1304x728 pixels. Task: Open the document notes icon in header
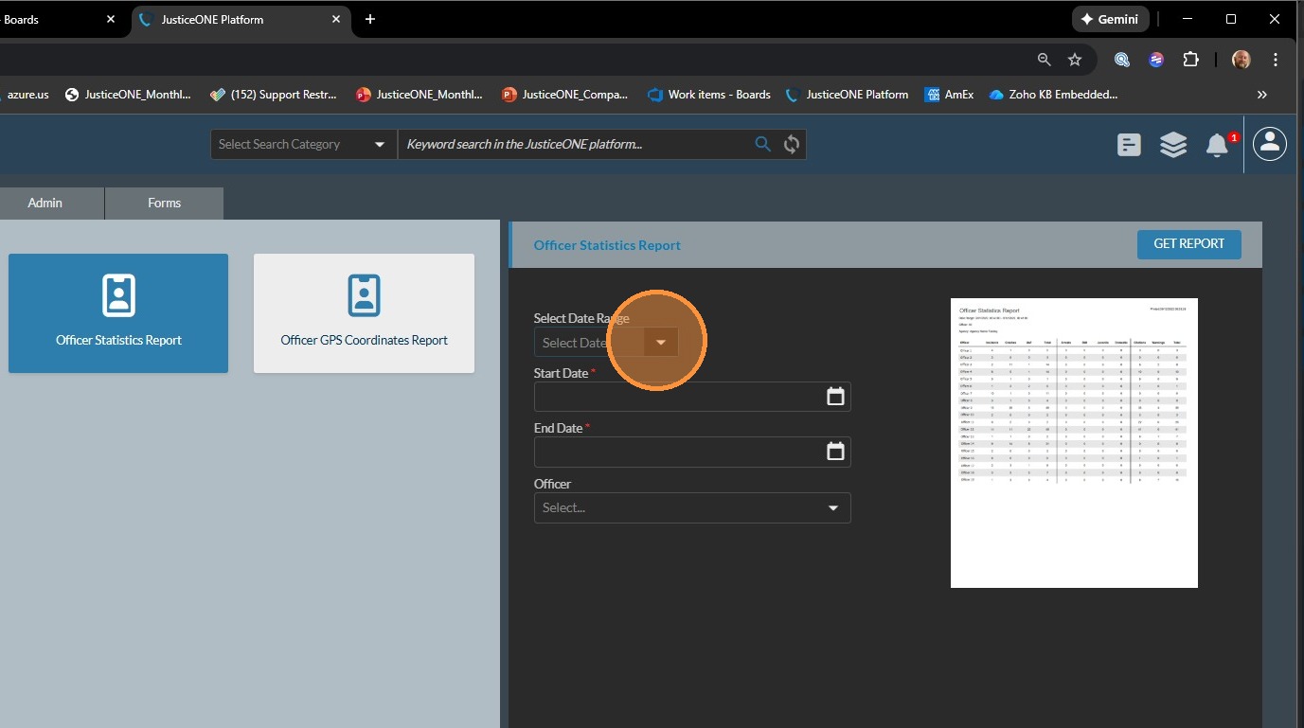(x=1129, y=145)
